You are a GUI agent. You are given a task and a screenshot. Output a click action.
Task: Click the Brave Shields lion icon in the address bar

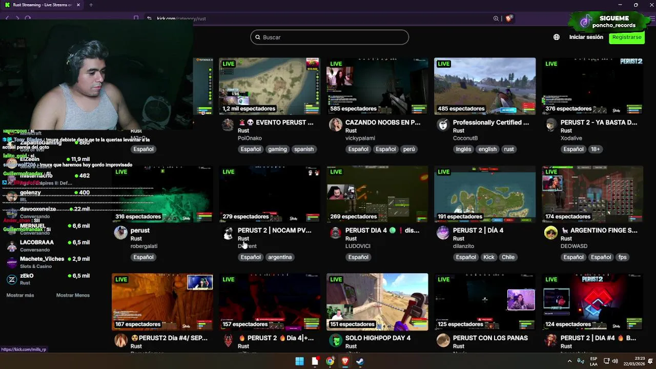pos(509,18)
